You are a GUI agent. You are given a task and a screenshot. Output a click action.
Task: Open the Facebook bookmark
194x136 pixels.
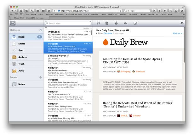(x=133, y=14)
